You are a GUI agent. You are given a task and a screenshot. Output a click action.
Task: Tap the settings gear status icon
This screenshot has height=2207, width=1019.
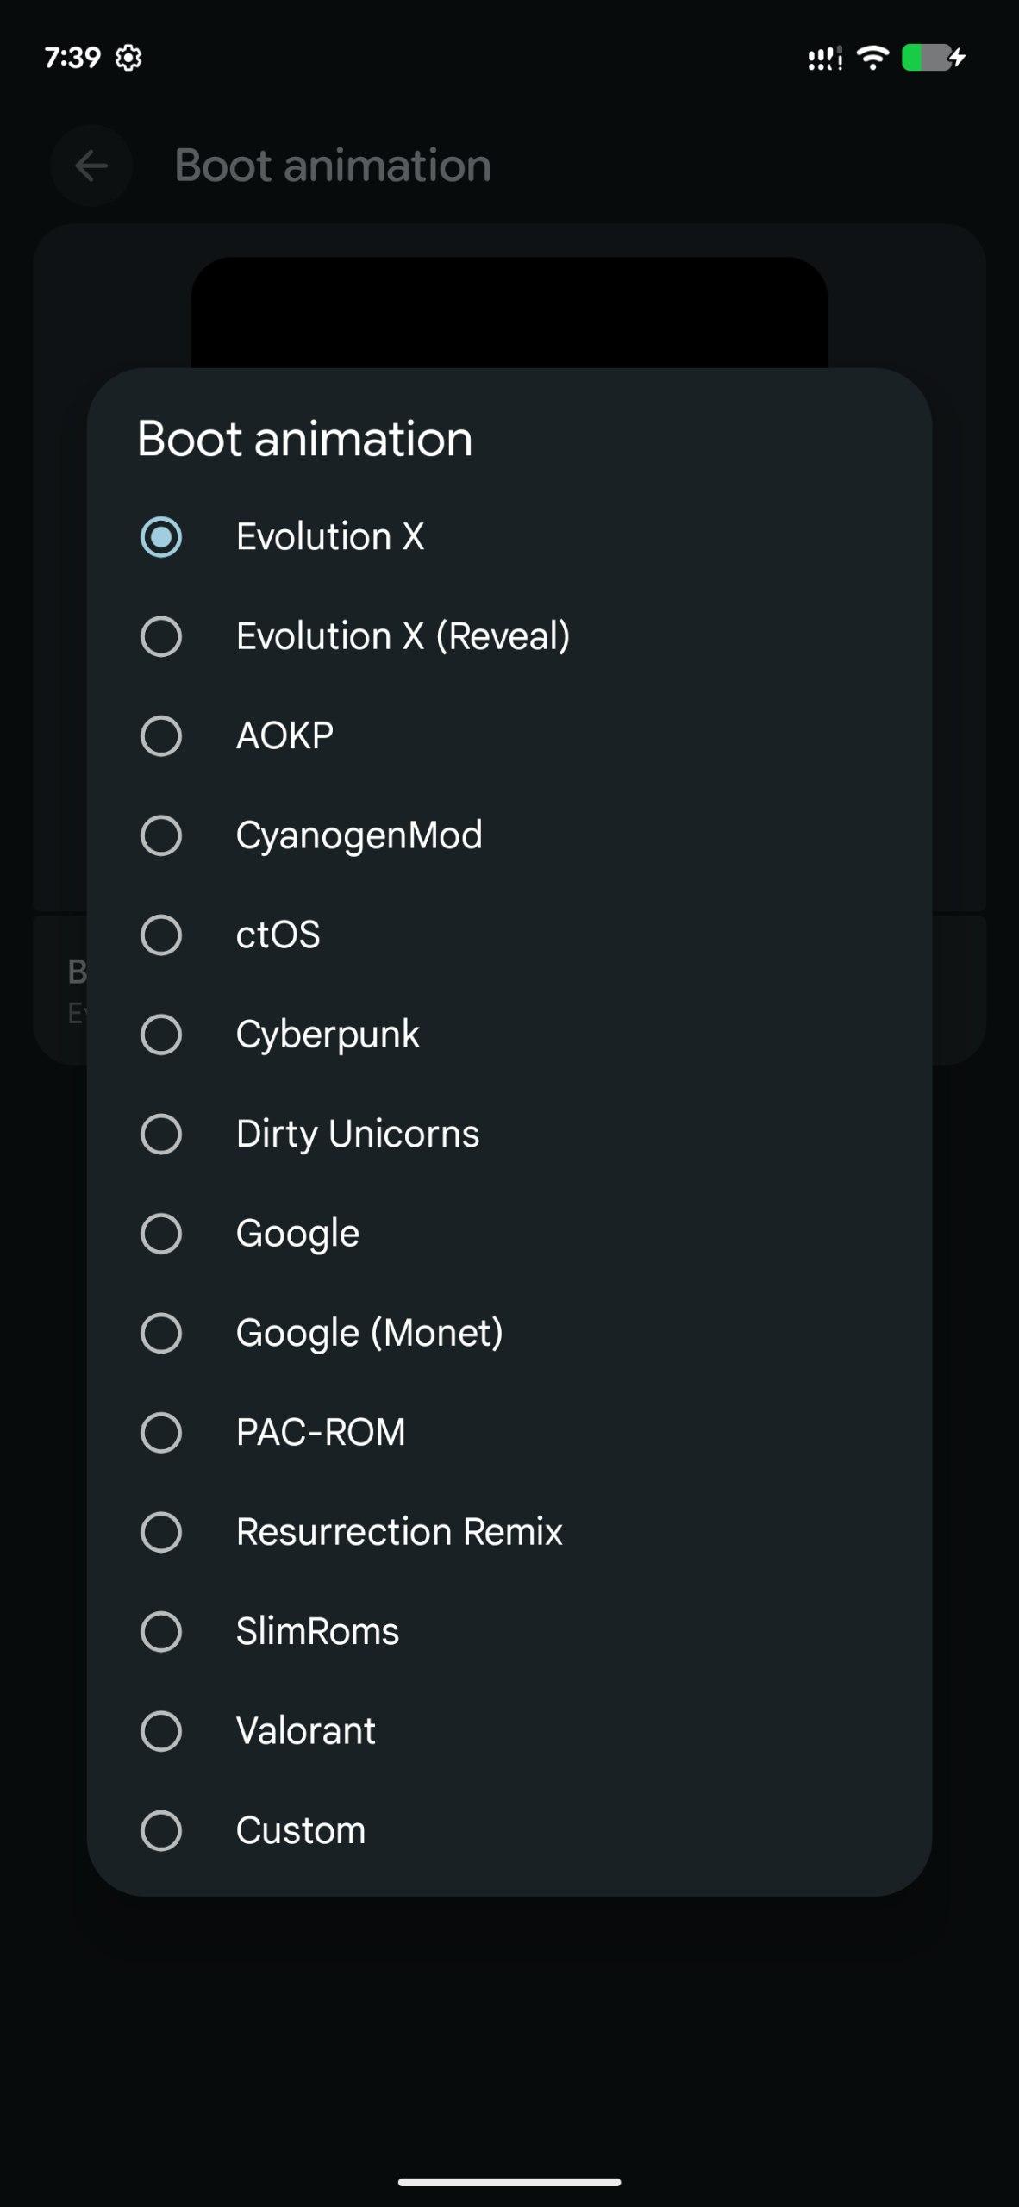pyautogui.click(x=128, y=58)
